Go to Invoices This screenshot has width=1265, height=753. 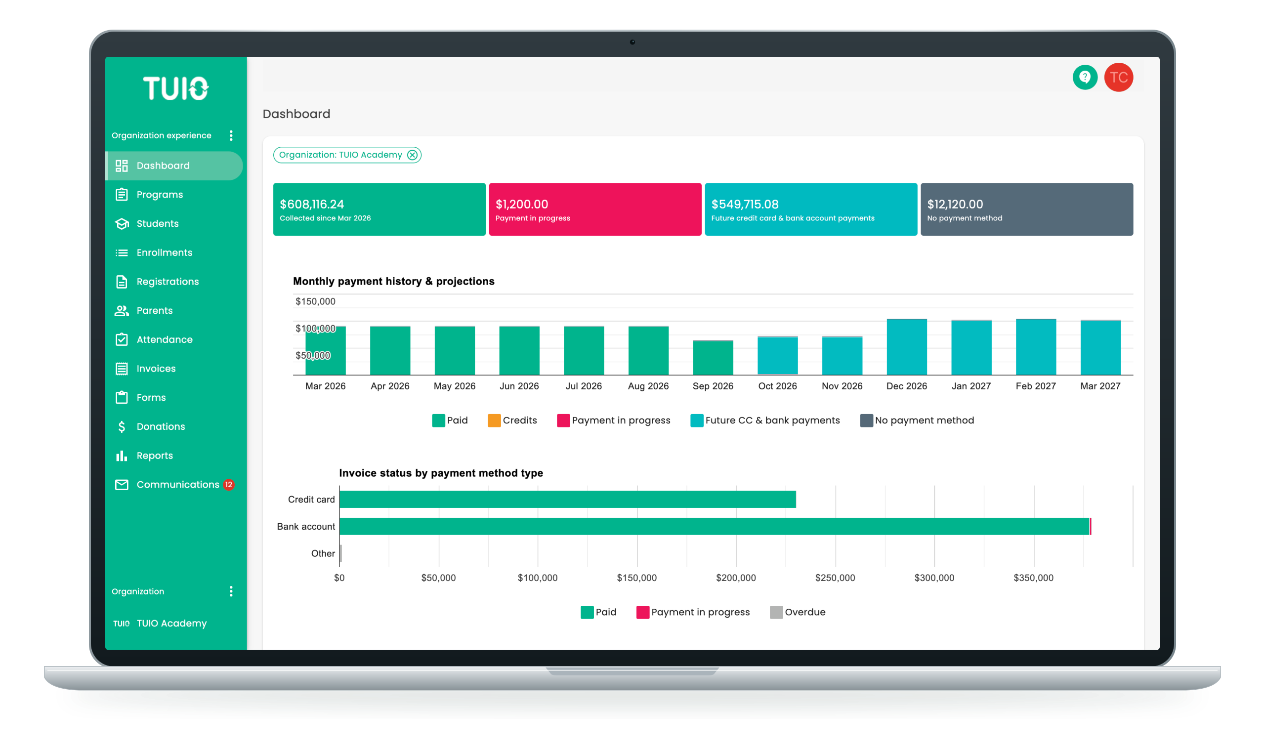click(174, 369)
